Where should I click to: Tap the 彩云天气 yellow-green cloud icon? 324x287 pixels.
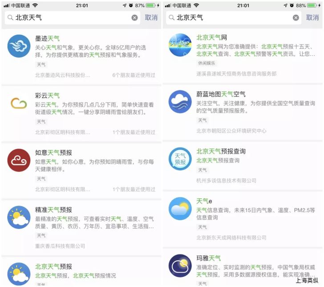coord(19,103)
